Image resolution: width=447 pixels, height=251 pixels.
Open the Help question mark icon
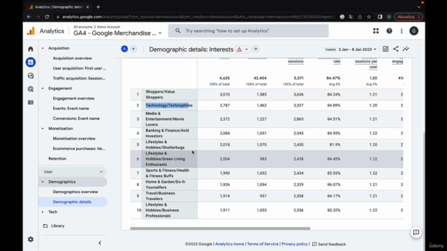[x=389, y=31]
